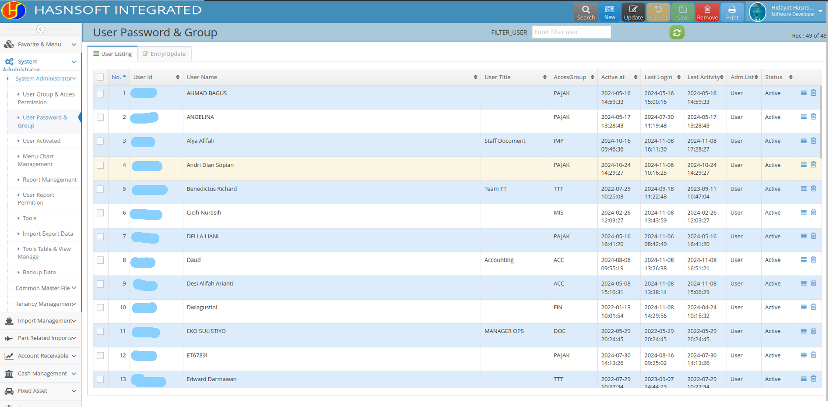Click the Print toolbar icon

(x=732, y=12)
